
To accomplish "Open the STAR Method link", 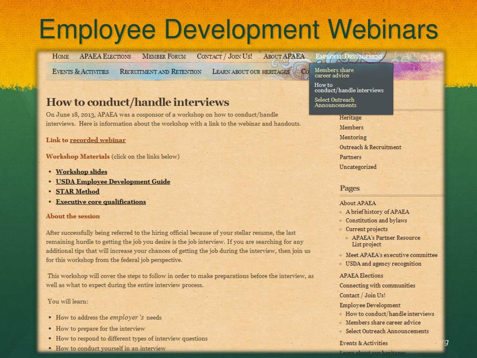I will point(78,192).
